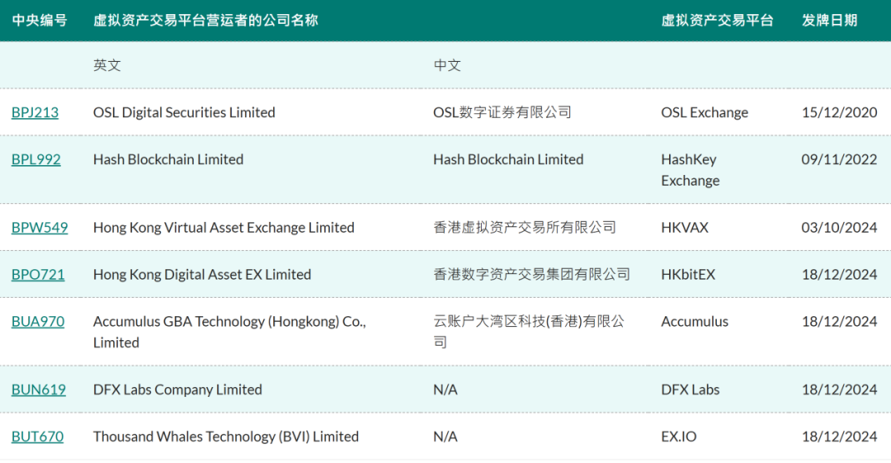
Task: Select the 中文 sub-header cell
Action: (x=447, y=65)
